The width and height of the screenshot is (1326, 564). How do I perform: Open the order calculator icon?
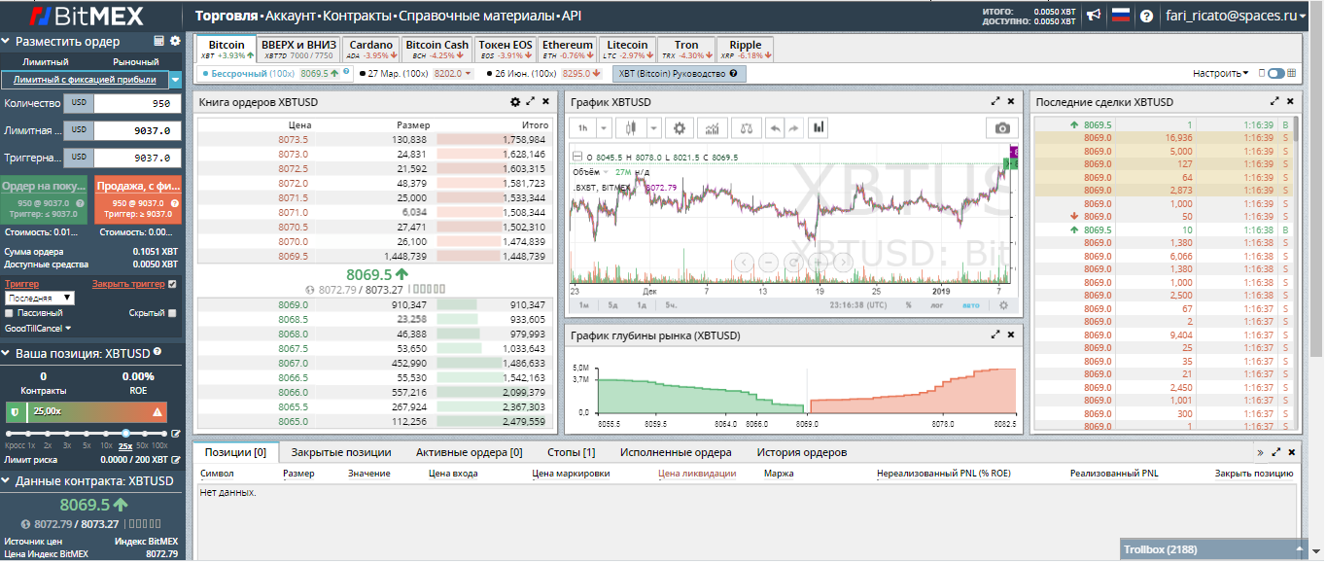click(x=159, y=41)
